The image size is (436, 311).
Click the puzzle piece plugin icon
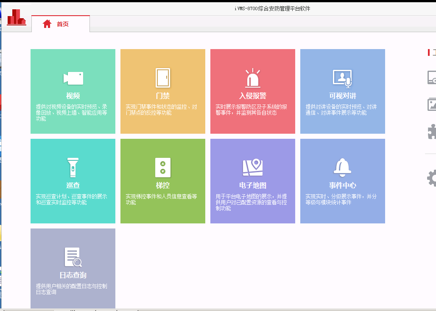tap(432, 132)
